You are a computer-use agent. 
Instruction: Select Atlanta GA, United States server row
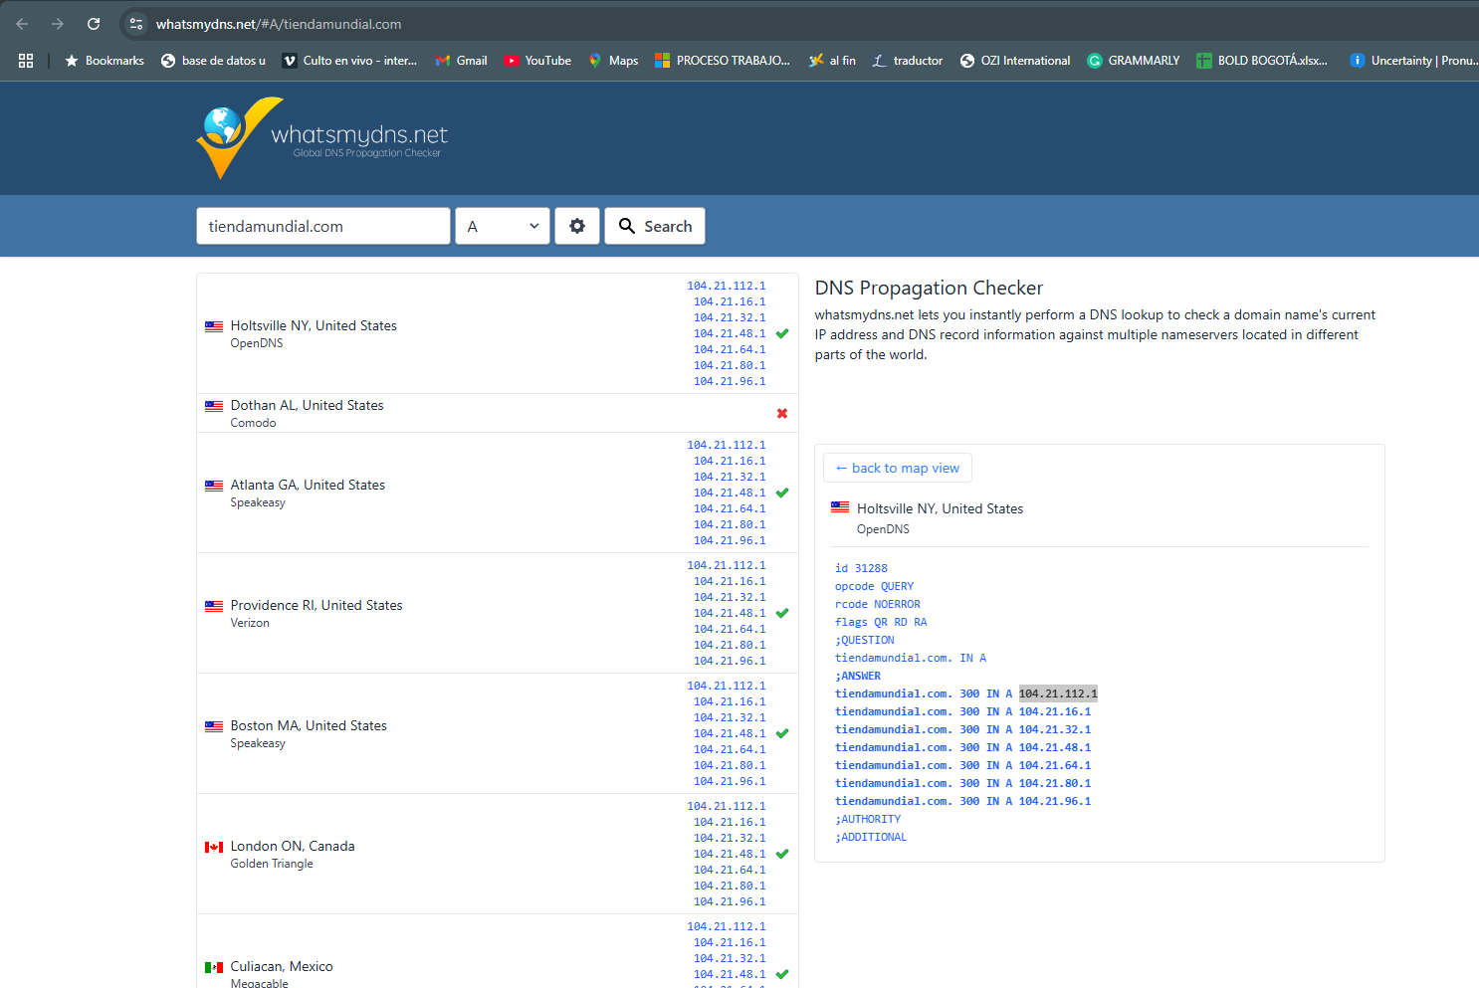tap(498, 493)
